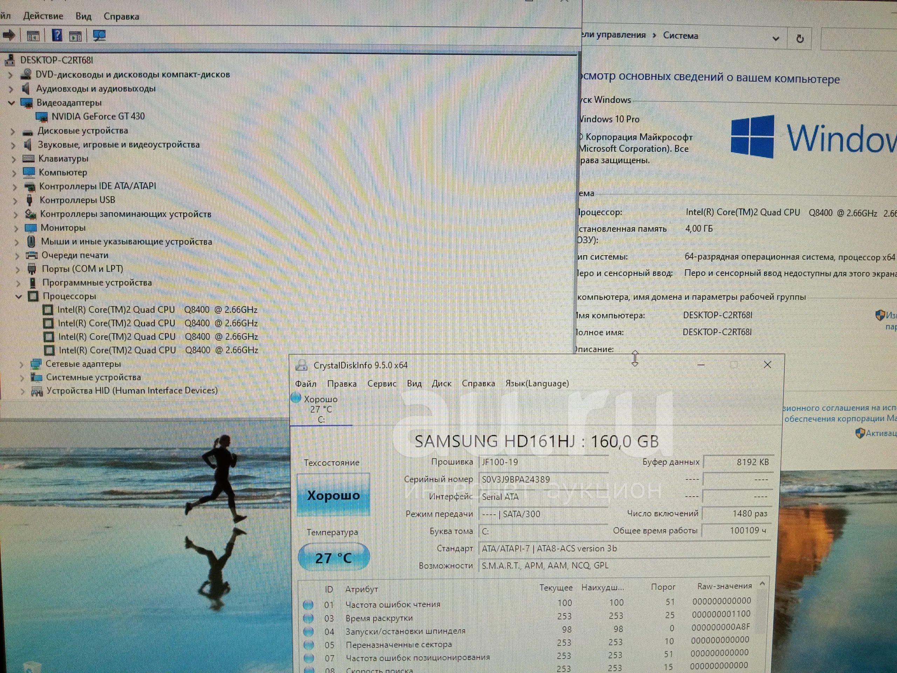This screenshot has width=897, height=673.
Task: Click the refresh button in System window
Action: coord(800,39)
